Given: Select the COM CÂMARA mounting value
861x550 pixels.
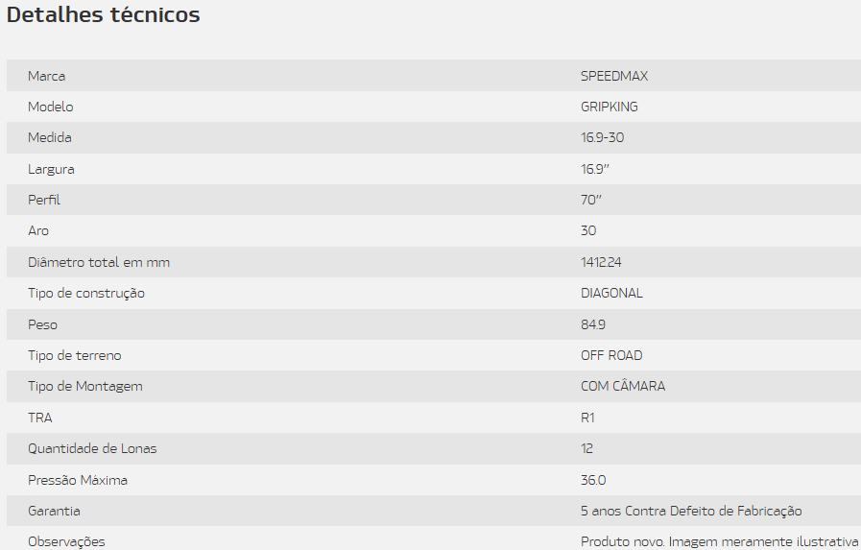Looking at the screenshot, I should (x=623, y=386).
